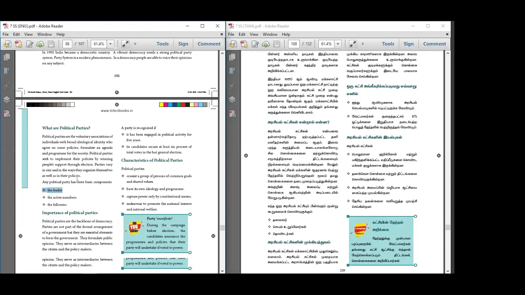Open View menu in TAM reader

254,34
